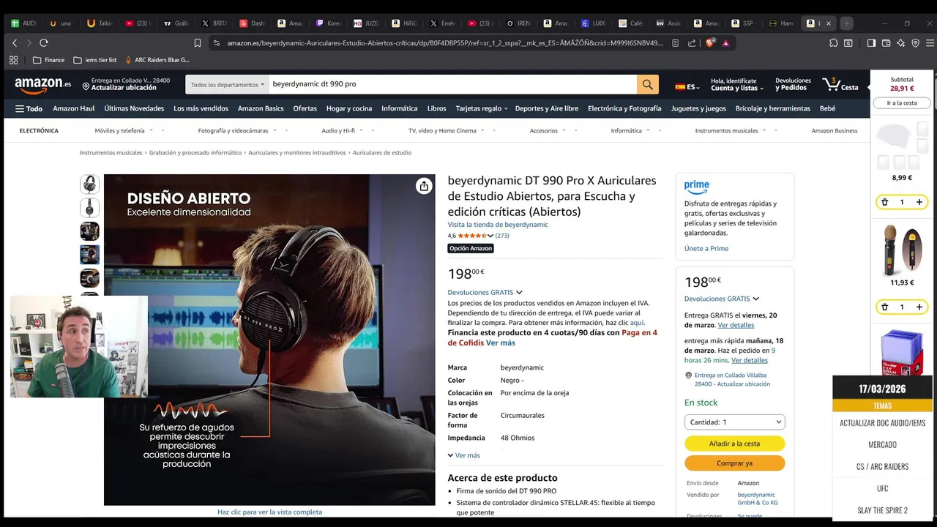Click Únete a Prime link
The height and width of the screenshot is (527, 937).
click(x=706, y=248)
